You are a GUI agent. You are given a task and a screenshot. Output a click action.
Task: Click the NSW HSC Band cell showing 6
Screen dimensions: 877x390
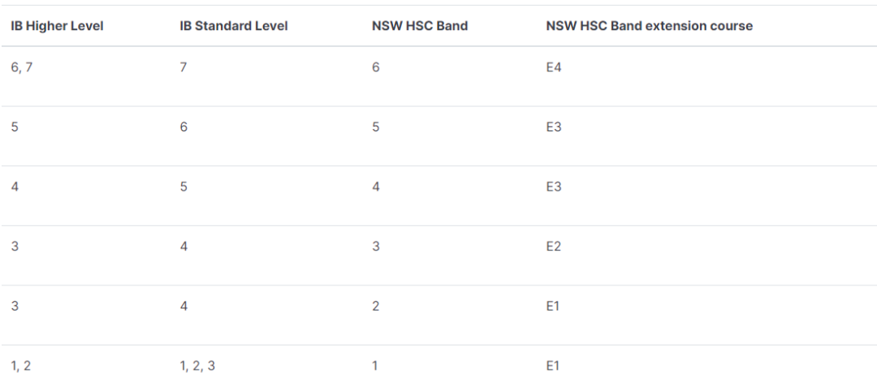pos(375,68)
